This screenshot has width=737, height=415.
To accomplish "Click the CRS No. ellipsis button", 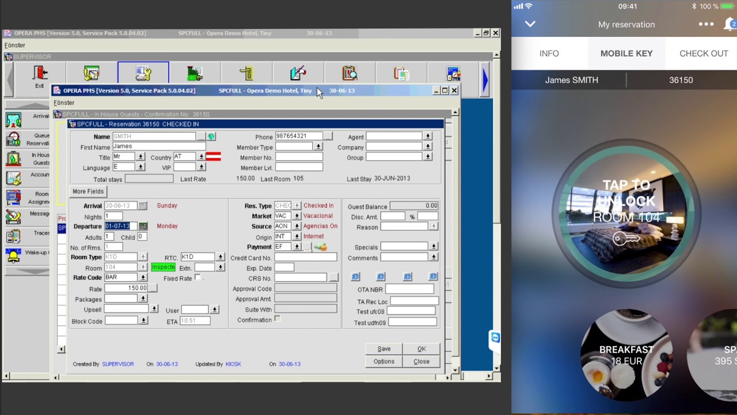I will (x=333, y=278).
